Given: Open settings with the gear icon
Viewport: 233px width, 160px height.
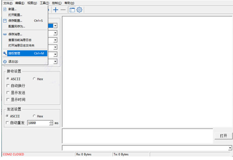Looking at the screenshot, I should click(x=79, y=10).
